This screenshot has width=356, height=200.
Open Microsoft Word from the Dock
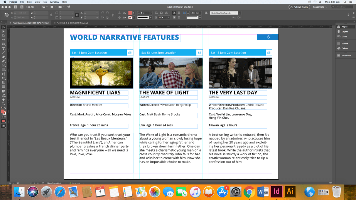[263, 192]
